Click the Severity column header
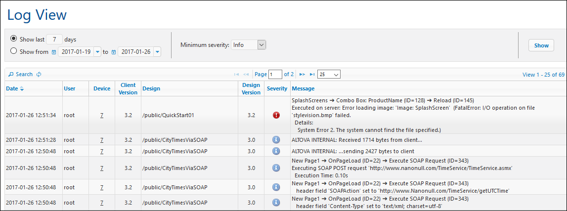Viewport: 567px width, 211px height. coord(277,89)
